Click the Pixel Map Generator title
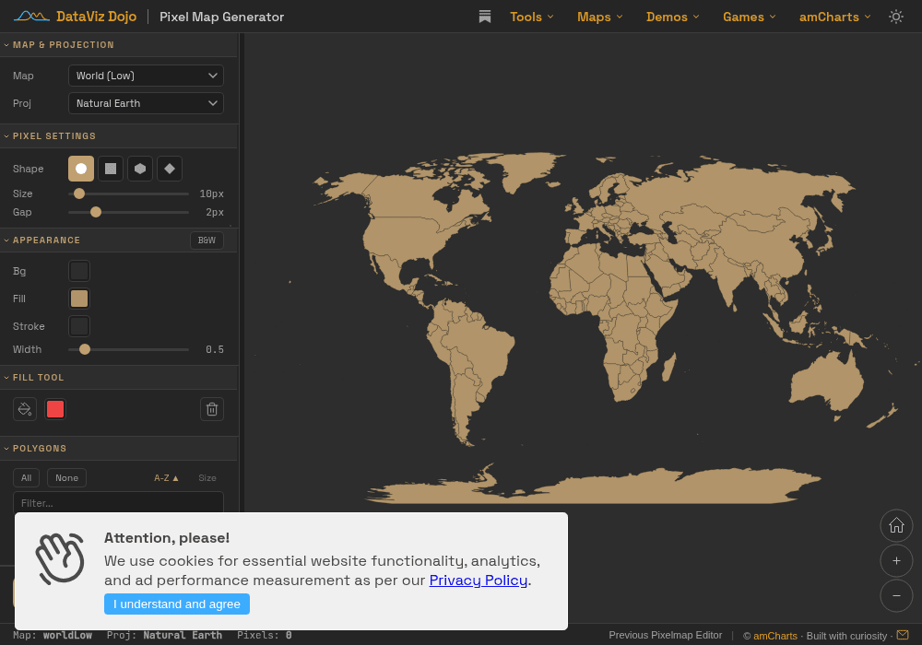 pos(221,17)
